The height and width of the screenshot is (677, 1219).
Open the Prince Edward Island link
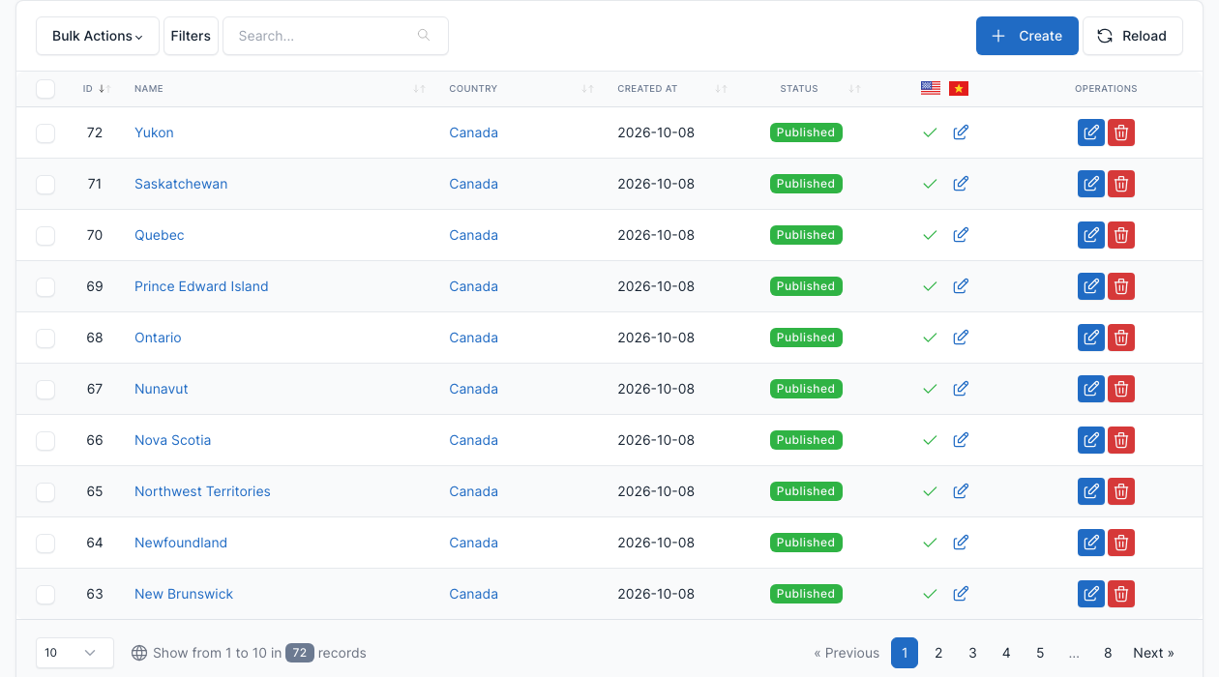[201, 286]
